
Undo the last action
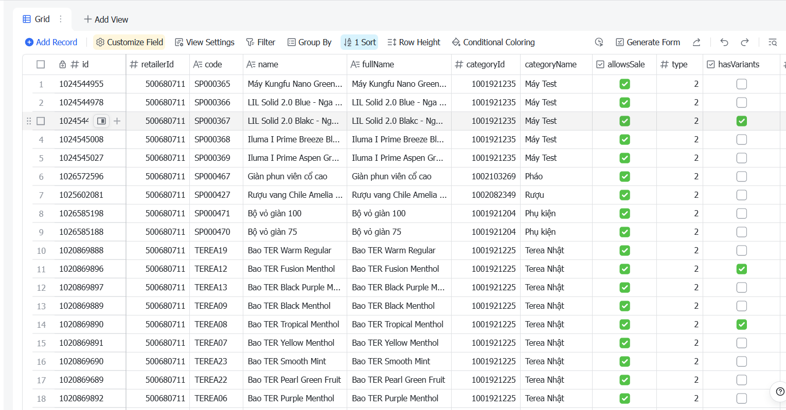point(724,42)
